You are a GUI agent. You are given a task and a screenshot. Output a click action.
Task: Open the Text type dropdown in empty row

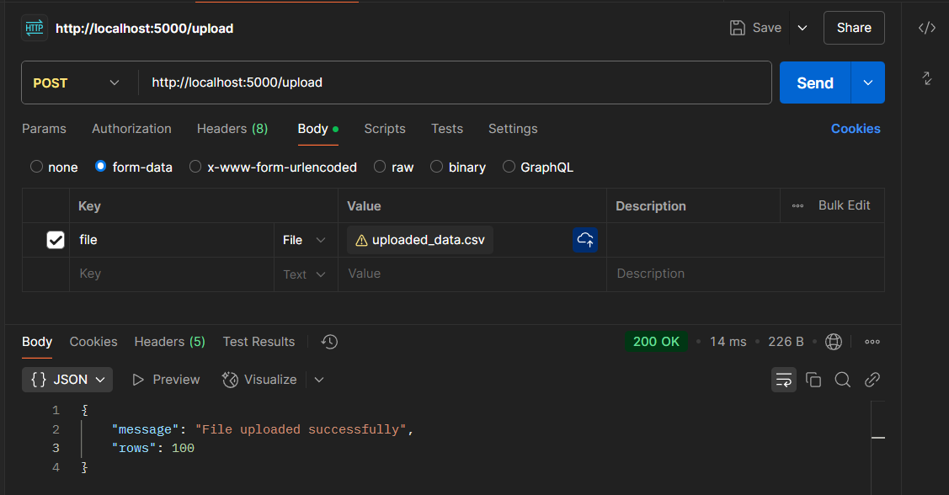(305, 274)
